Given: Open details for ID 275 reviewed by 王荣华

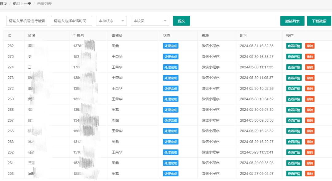Looking at the screenshot, I should [294, 56].
